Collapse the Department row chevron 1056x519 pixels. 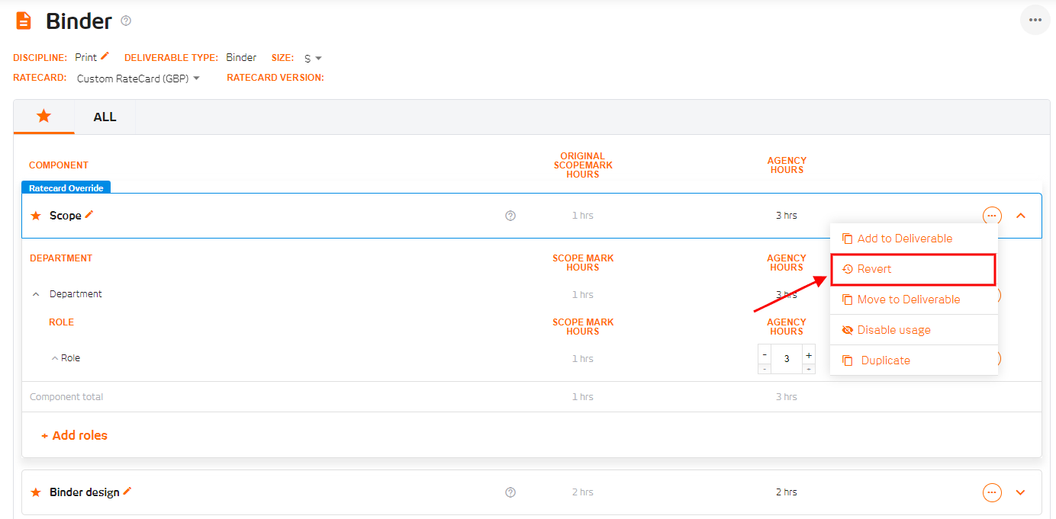coord(36,294)
